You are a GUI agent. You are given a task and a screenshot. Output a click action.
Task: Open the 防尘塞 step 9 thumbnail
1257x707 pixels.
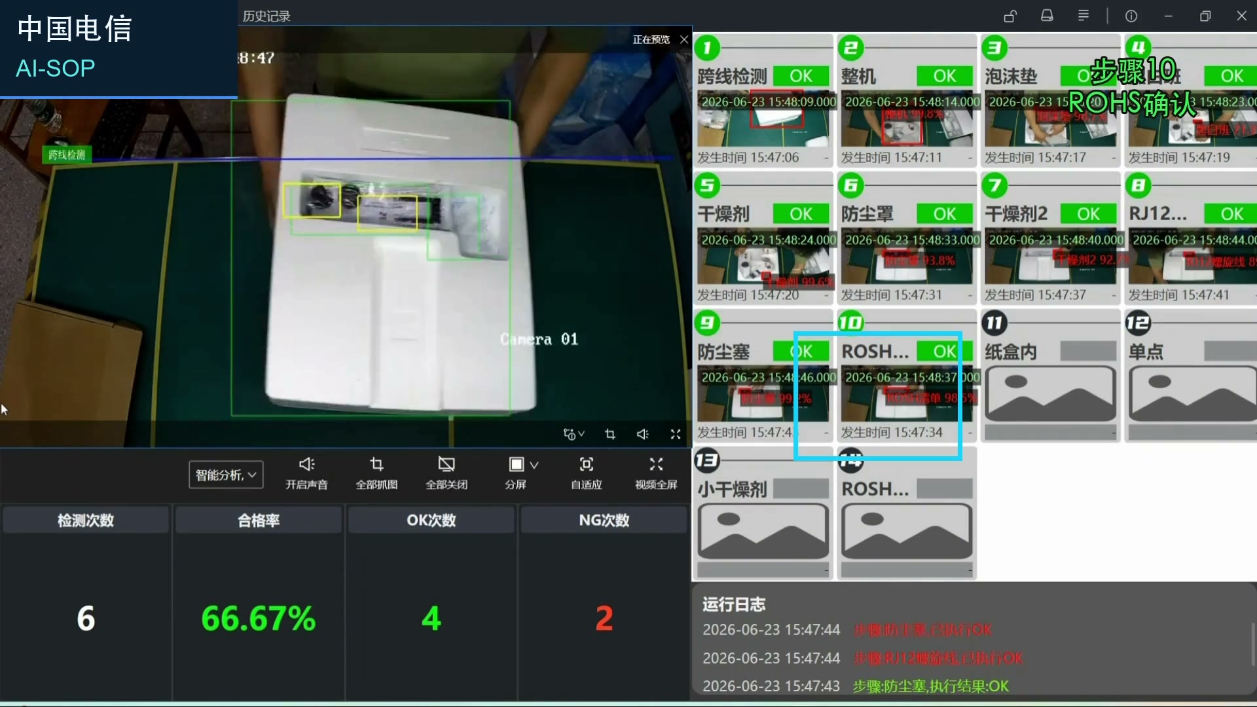(x=763, y=395)
